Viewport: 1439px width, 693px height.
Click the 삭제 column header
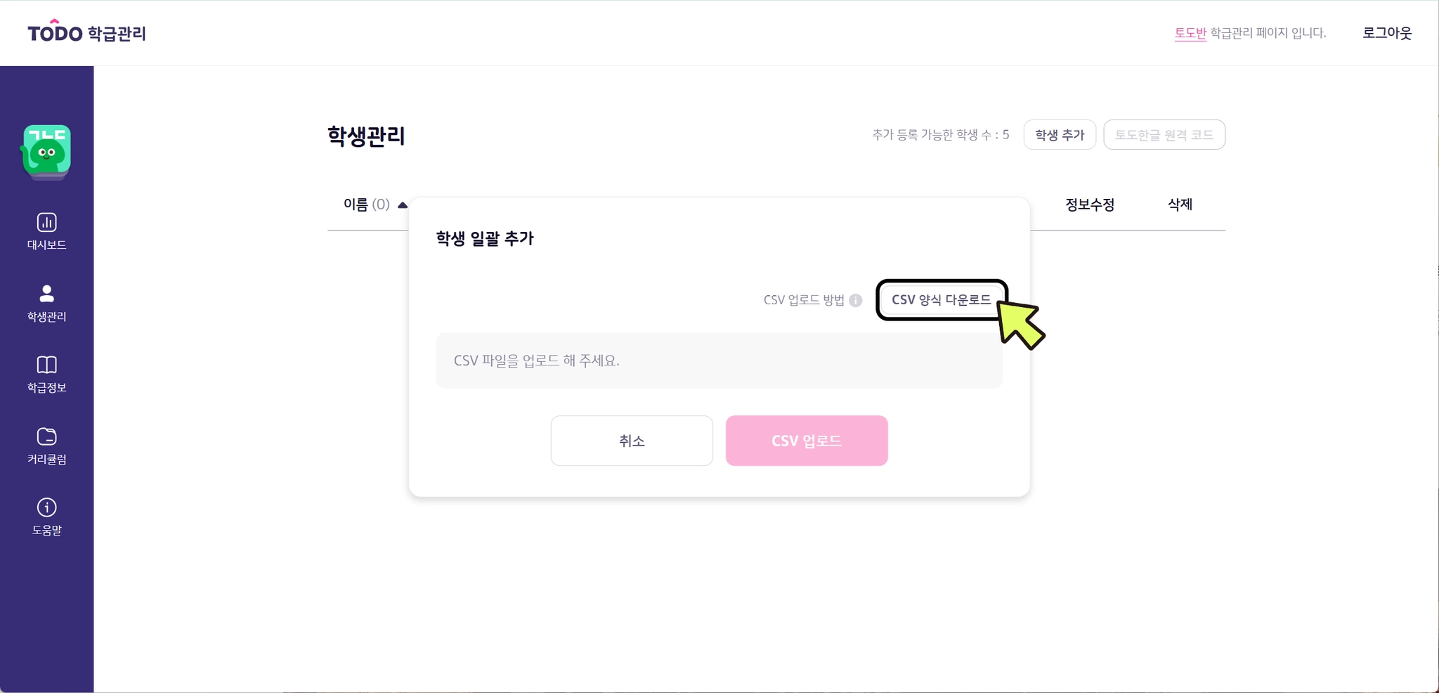(x=1180, y=205)
